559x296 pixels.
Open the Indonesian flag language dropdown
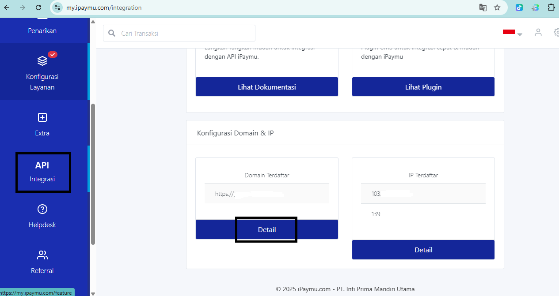tap(513, 32)
